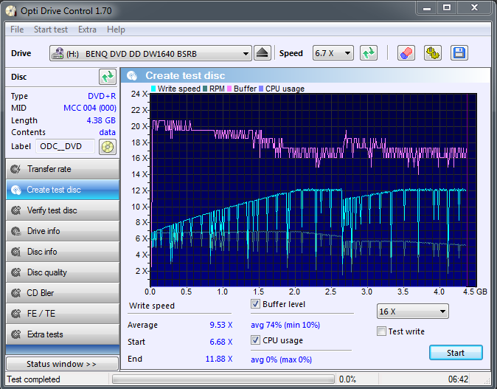This screenshot has height=389, width=497.
Task: Enable the Test write checkbox
Action: 382,331
